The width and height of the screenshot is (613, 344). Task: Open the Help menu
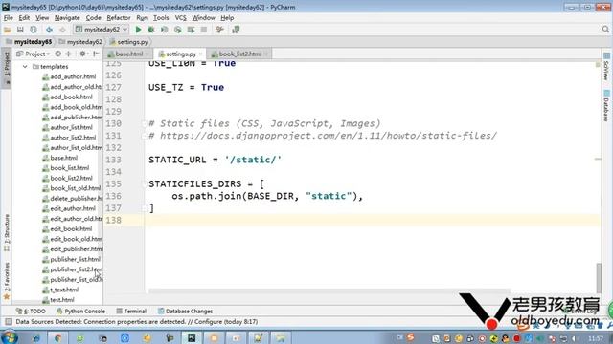pyautogui.click(x=227, y=18)
